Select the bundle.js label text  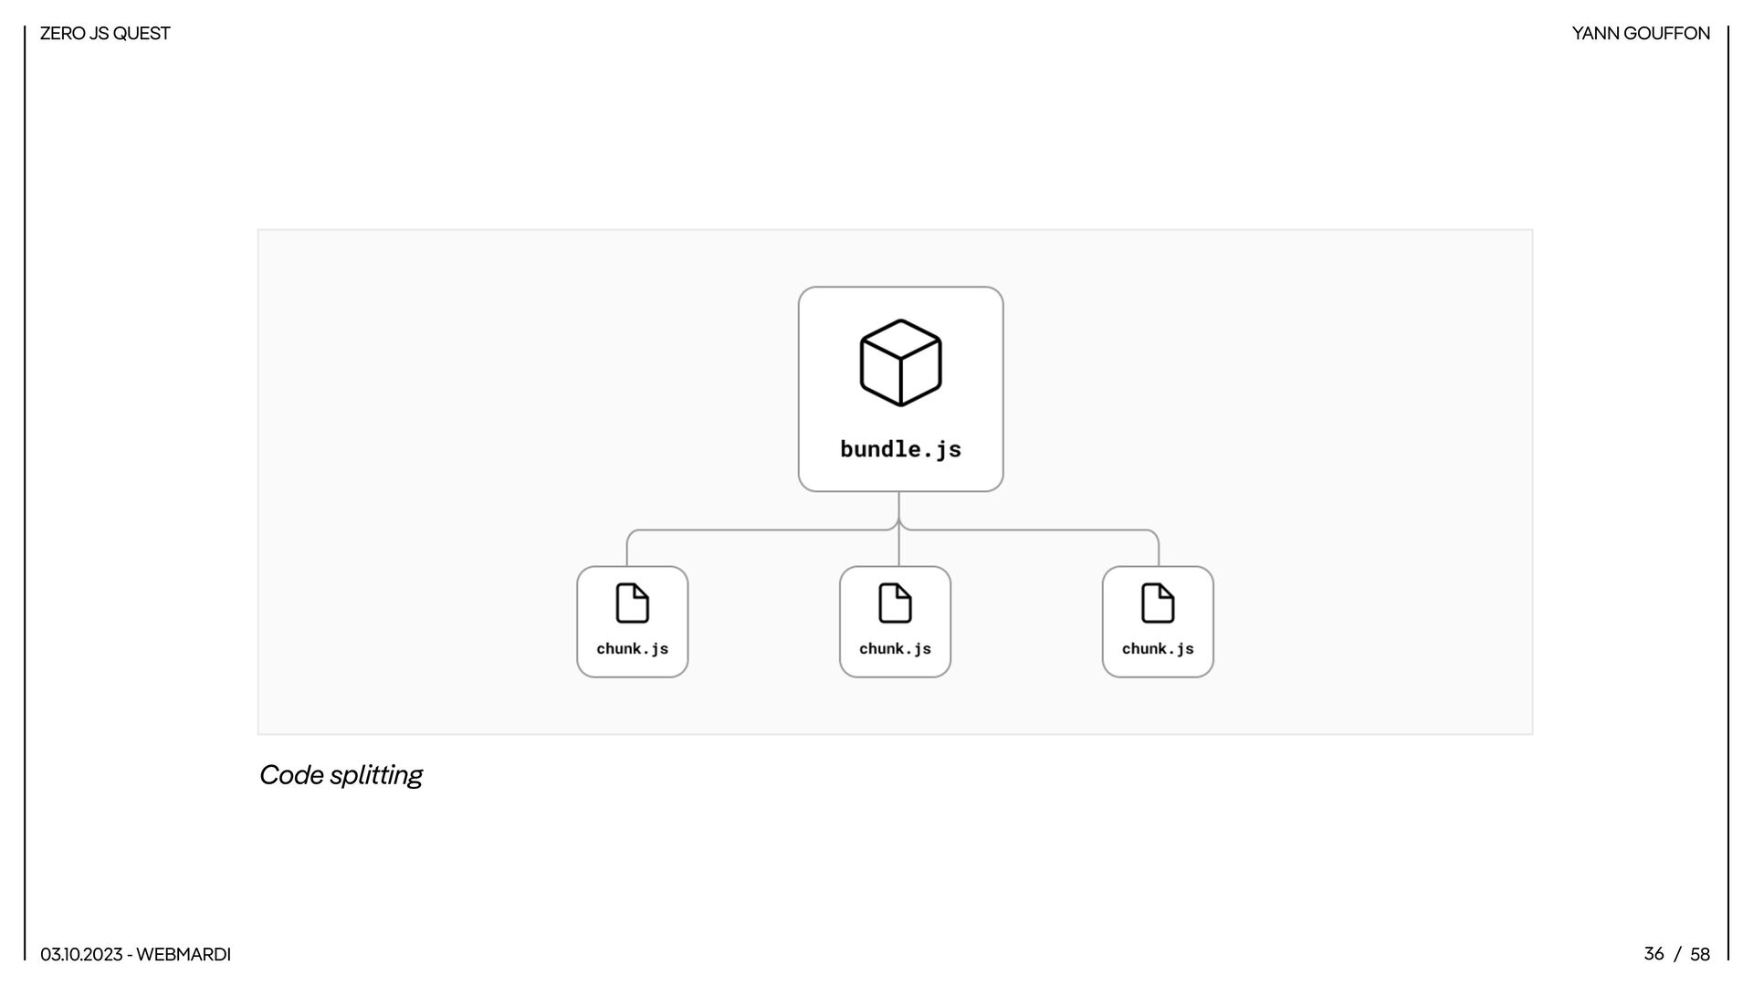[x=900, y=449]
